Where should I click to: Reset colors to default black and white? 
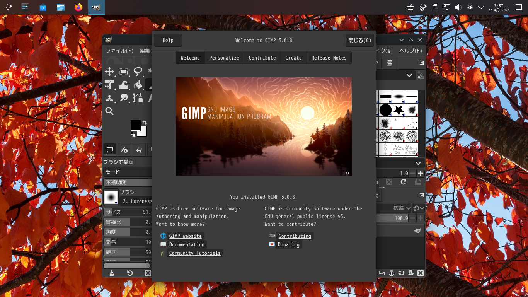pos(133,134)
